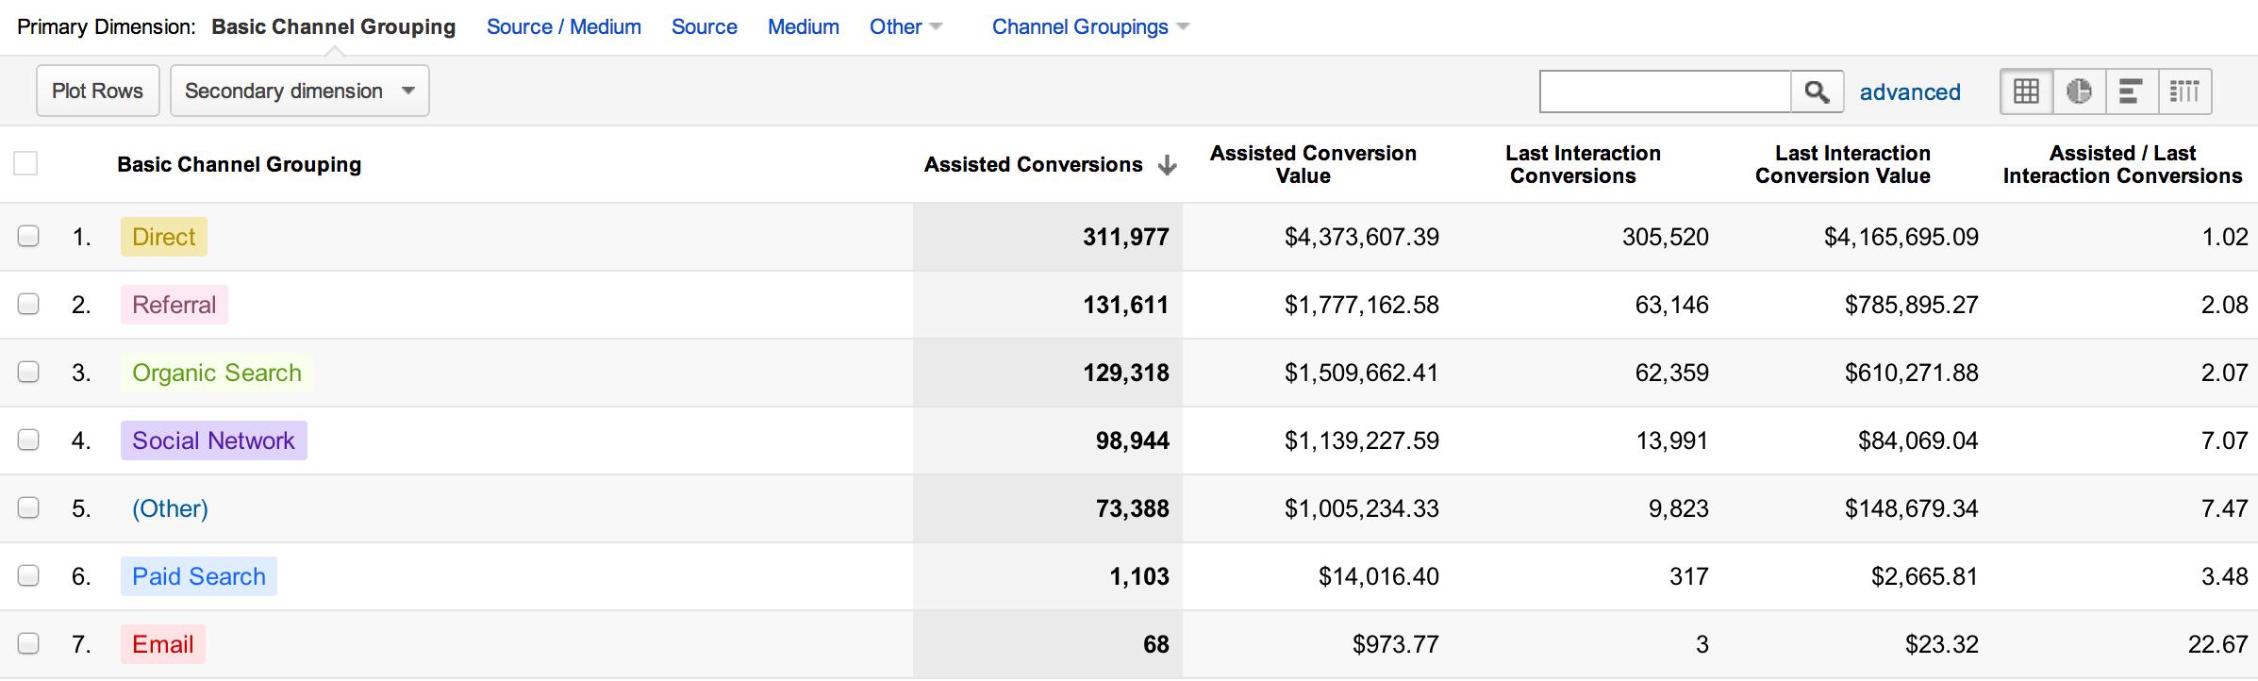Open the Channel Groupings dropdown
This screenshot has height=681, width=2258.
click(x=1089, y=27)
